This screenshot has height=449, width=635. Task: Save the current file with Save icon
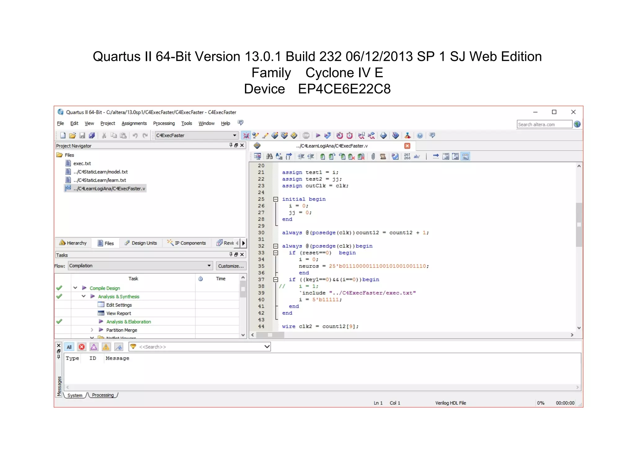(x=82, y=135)
